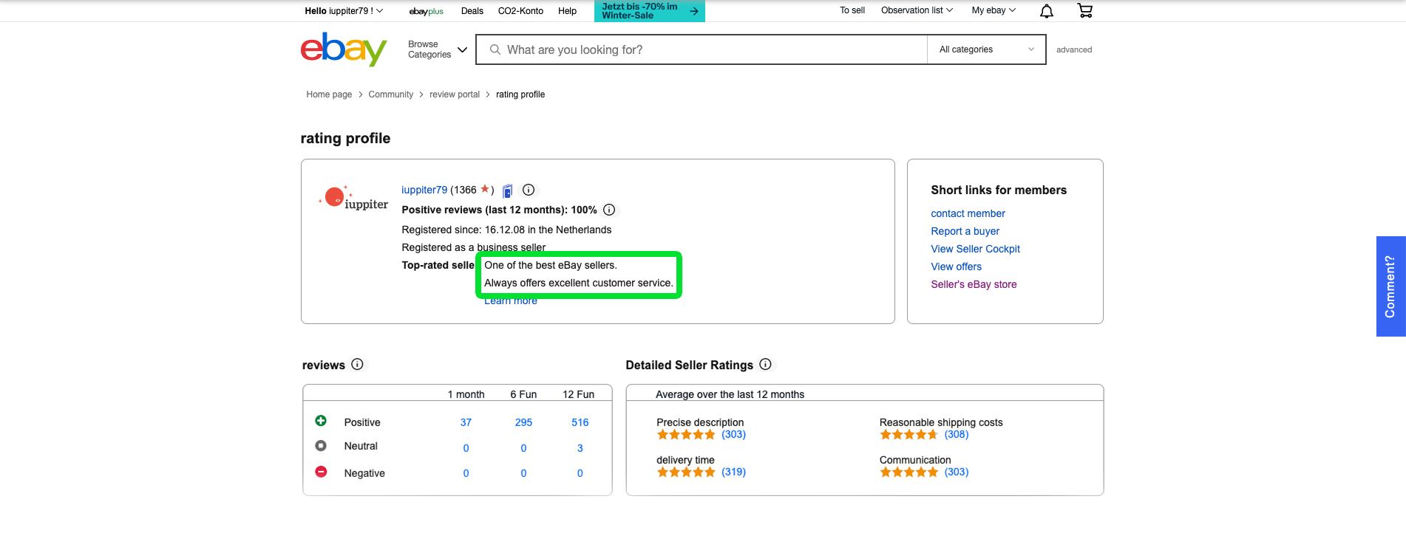
Task: Expand the My ebay menu
Action: (x=994, y=10)
